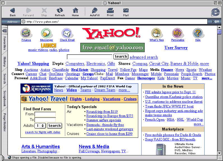This screenshot has height=161, width=223.
Task: Collapse the Explorer bar side tabs
Action: coord(4,31)
